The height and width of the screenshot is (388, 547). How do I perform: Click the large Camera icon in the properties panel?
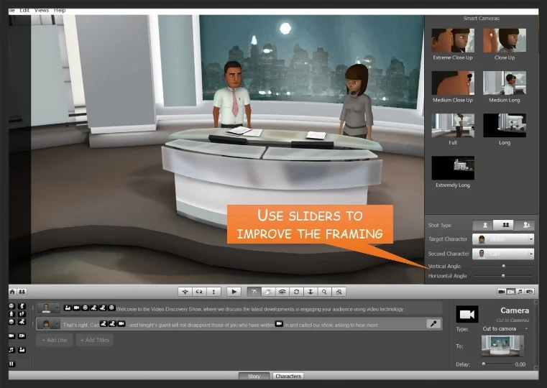(x=466, y=314)
